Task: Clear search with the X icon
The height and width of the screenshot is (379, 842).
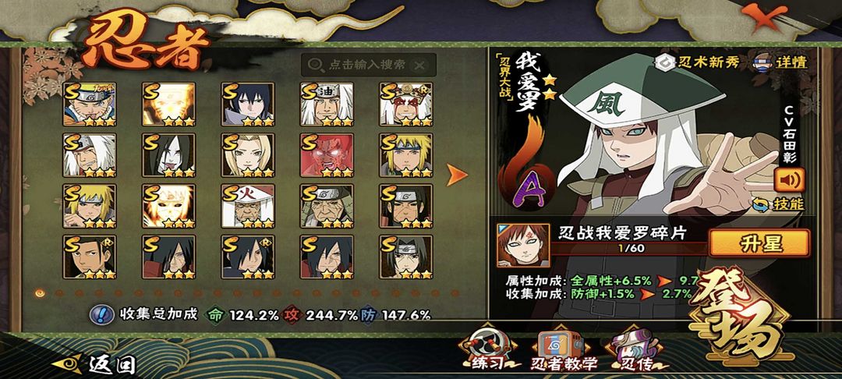Action: [x=420, y=66]
